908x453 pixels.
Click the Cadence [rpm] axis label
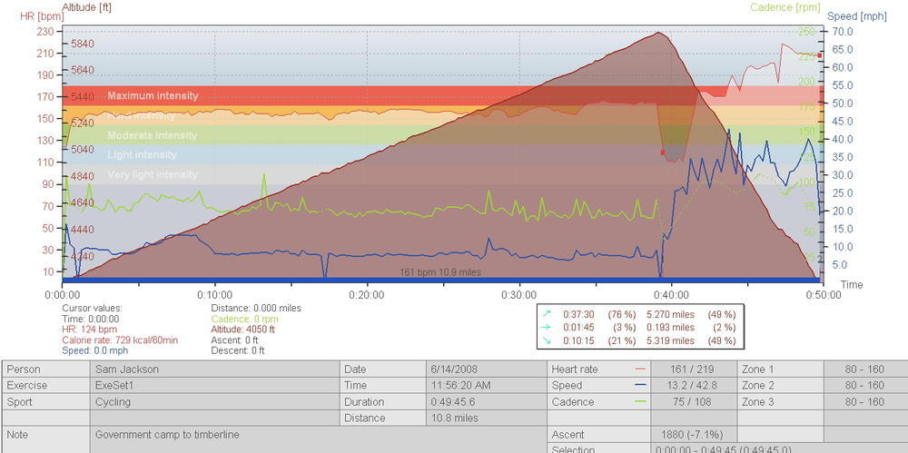(785, 7)
